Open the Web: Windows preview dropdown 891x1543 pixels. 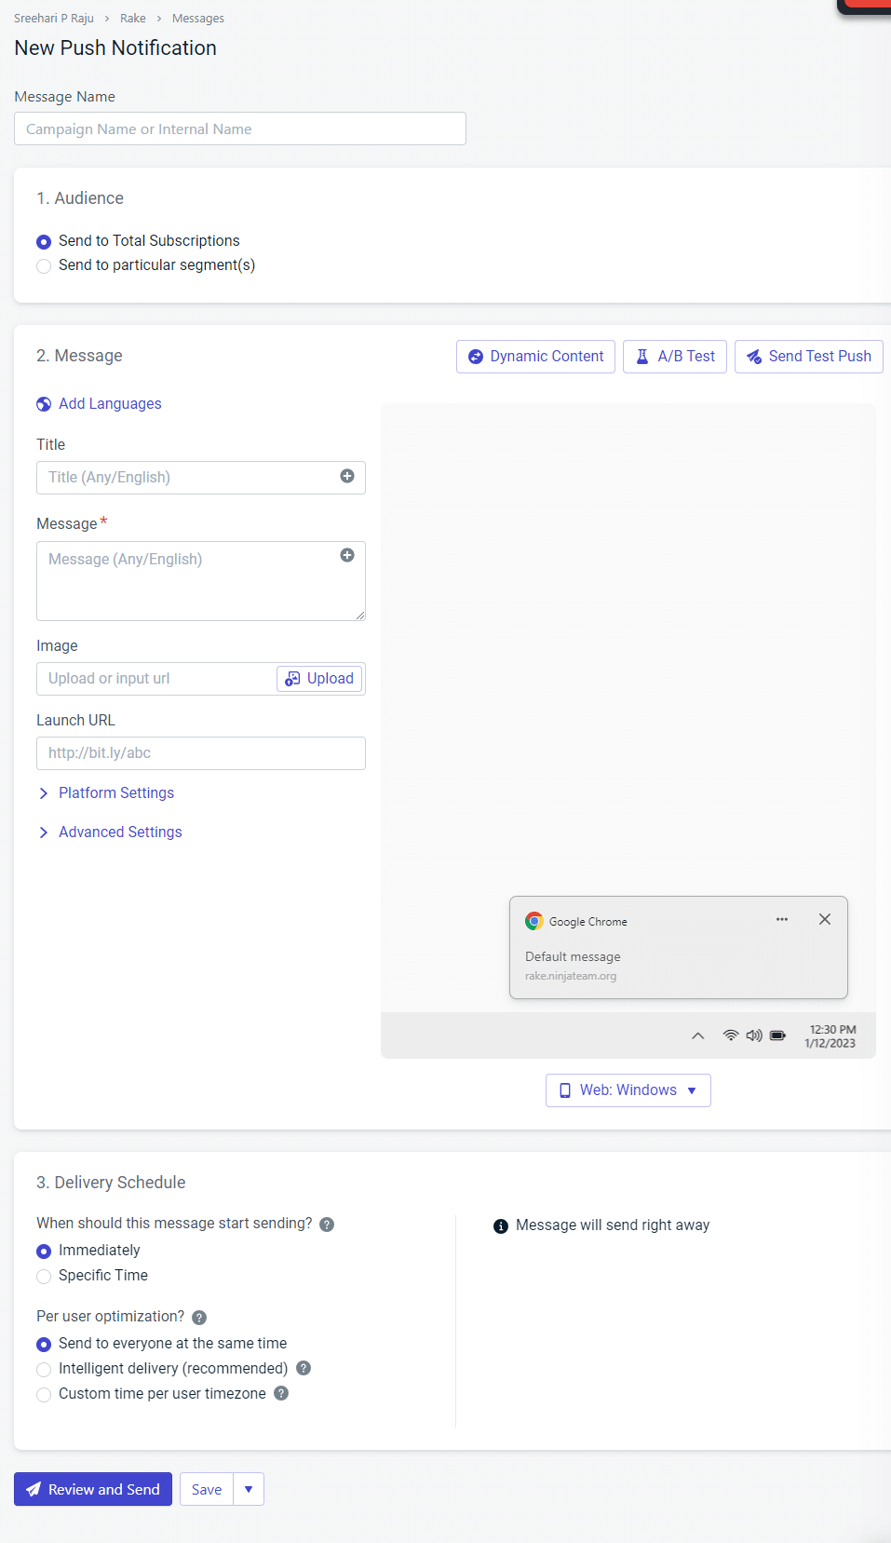(628, 1090)
